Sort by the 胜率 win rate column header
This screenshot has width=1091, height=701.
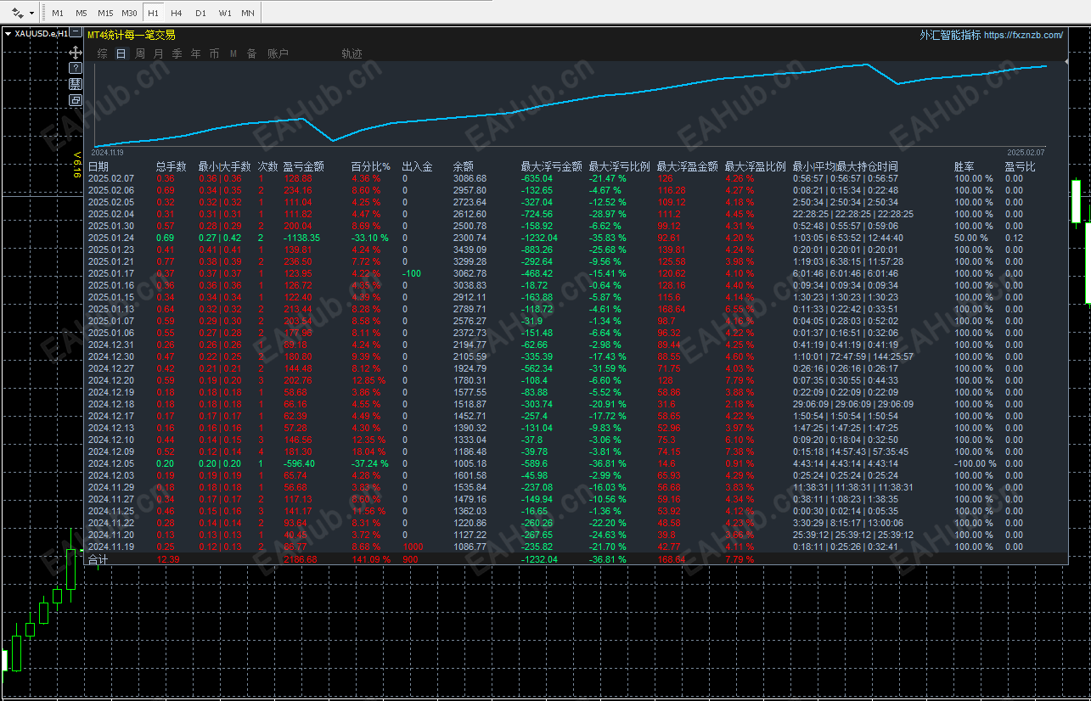962,166
